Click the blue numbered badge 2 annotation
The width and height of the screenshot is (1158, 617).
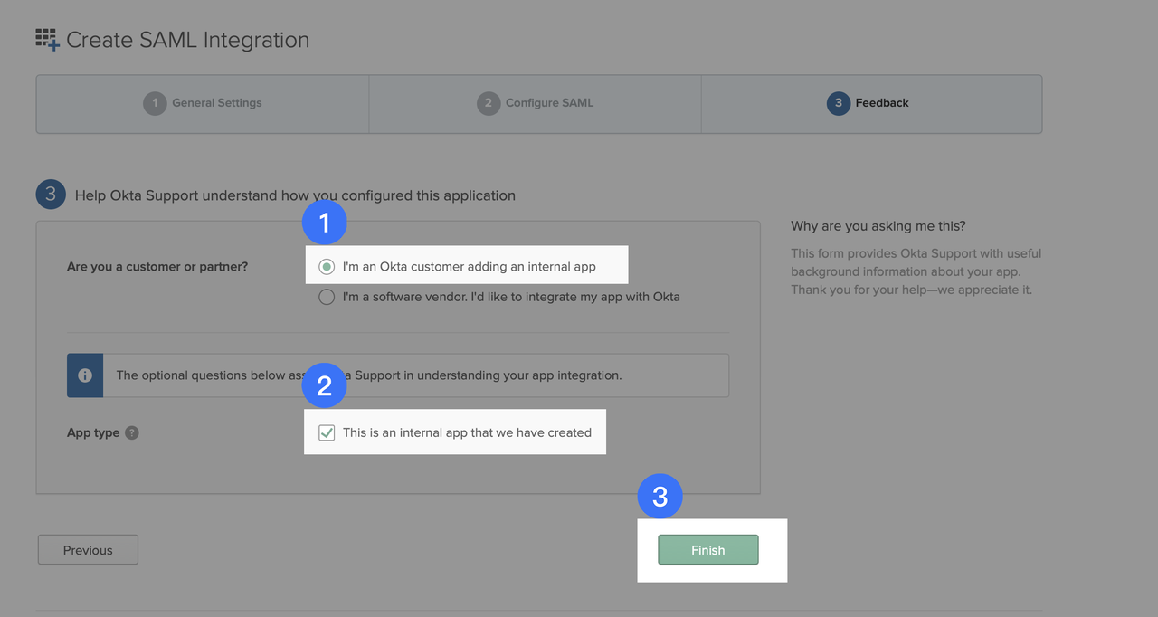(325, 384)
